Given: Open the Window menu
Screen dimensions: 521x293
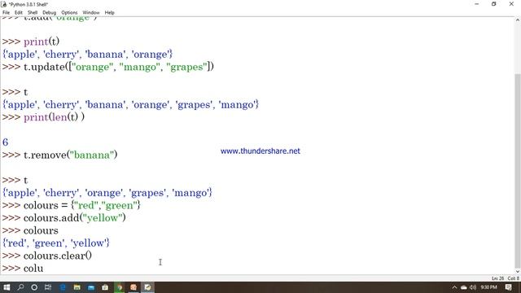Looking at the screenshot, I should [91, 13].
